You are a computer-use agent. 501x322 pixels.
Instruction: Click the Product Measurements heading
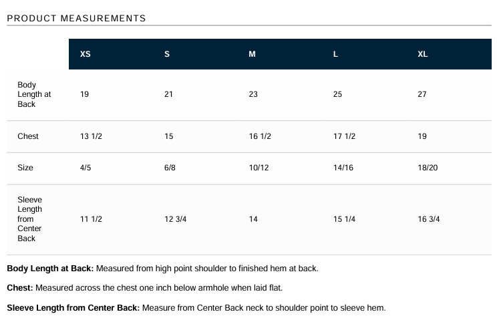coord(76,18)
